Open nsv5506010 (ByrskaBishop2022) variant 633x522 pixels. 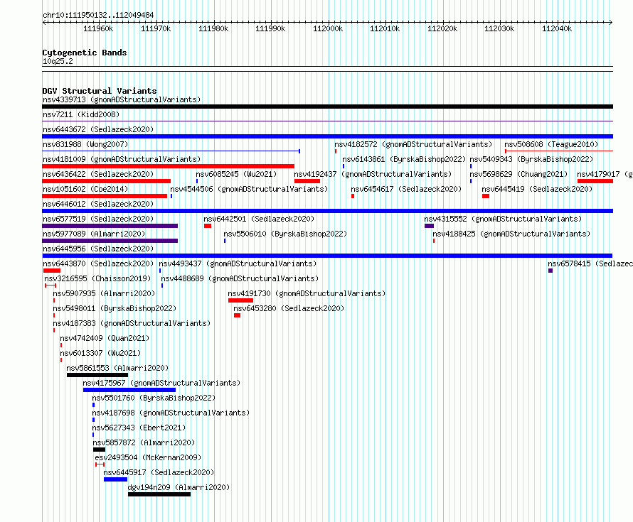click(285, 234)
